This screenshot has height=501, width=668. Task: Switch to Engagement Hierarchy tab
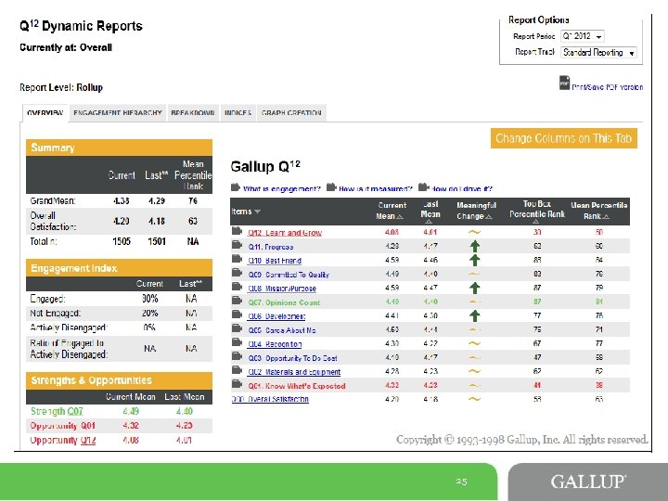pyautogui.click(x=118, y=113)
